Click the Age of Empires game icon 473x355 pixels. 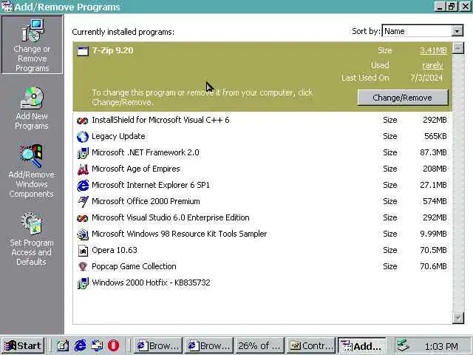[x=82, y=169]
